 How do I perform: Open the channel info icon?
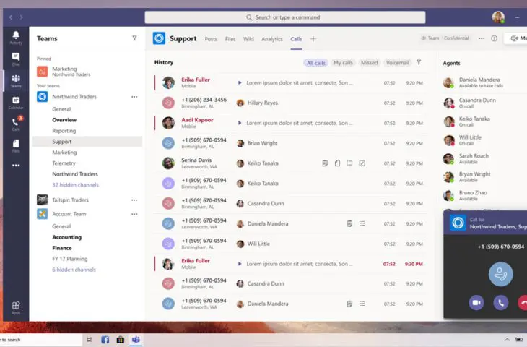pyautogui.click(x=494, y=38)
